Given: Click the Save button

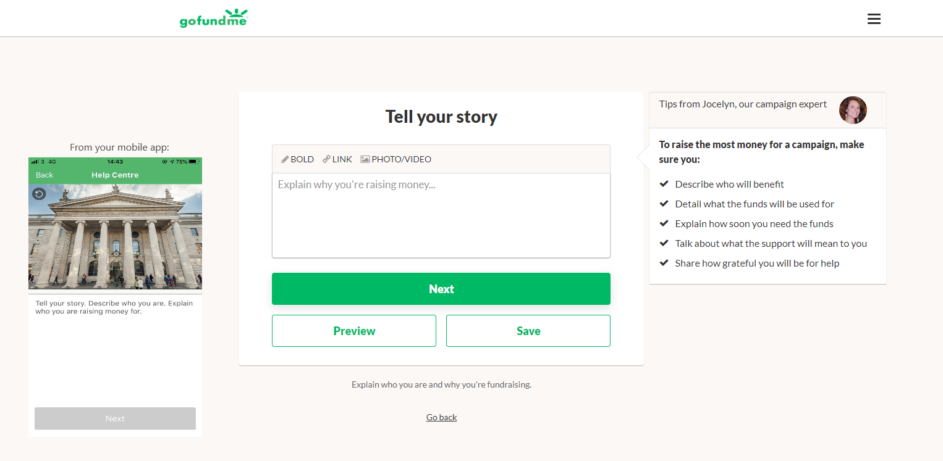Looking at the screenshot, I should (528, 331).
